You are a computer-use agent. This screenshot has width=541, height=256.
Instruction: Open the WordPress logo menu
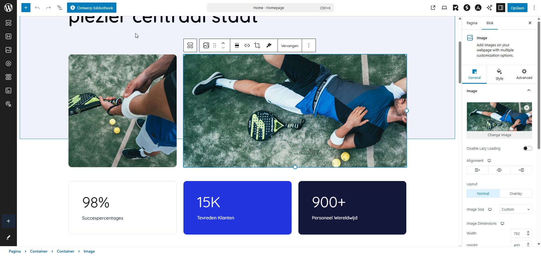pyautogui.click(x=8, y=8)
